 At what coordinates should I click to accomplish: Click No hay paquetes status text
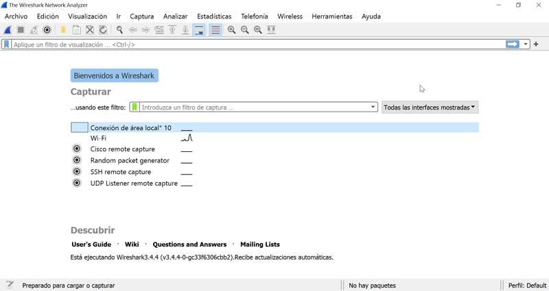[372, 286]
